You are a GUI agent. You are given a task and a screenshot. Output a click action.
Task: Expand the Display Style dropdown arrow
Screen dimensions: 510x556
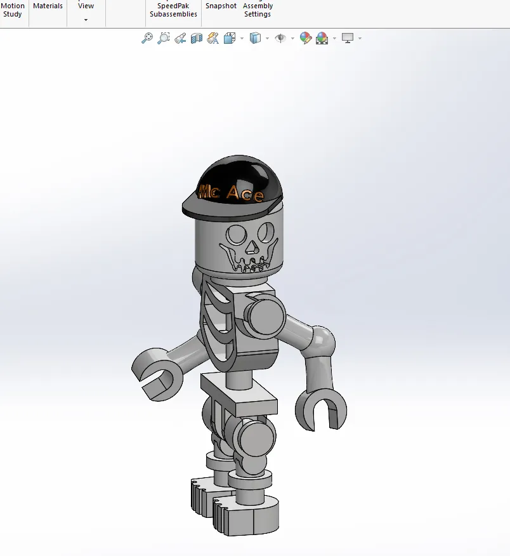coord(267,38)
